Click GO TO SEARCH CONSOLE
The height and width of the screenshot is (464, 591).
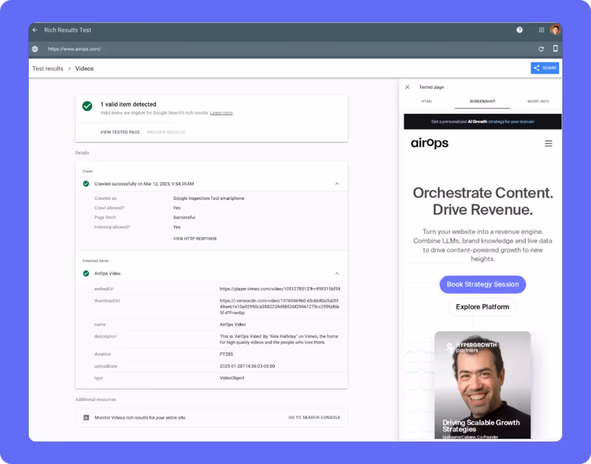[x=314, y=417]
